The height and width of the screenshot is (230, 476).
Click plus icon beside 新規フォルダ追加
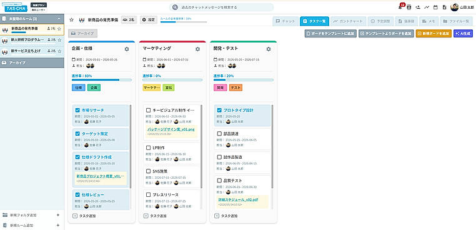pos(58,215)
